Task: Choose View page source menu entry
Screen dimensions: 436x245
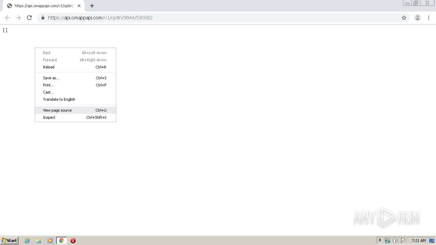Action: coord(75,110)
